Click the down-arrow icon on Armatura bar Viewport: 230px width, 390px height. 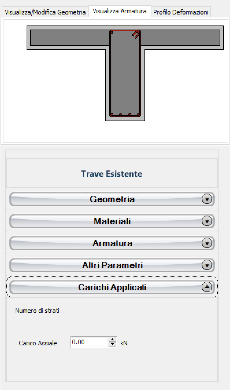click(207, 243)
